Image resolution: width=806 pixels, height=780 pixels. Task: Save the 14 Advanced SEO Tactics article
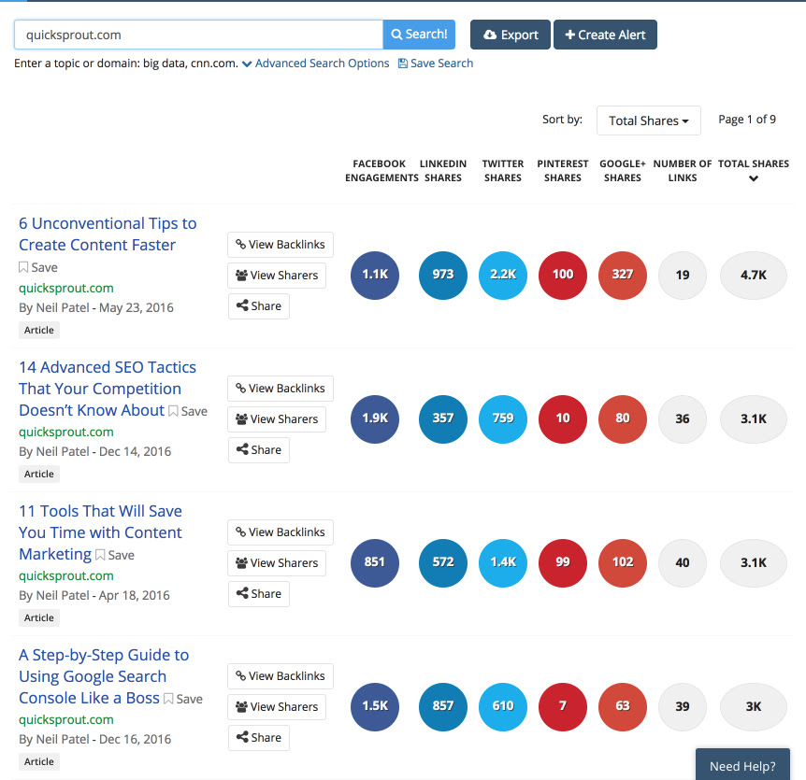(x=188, y=411)
